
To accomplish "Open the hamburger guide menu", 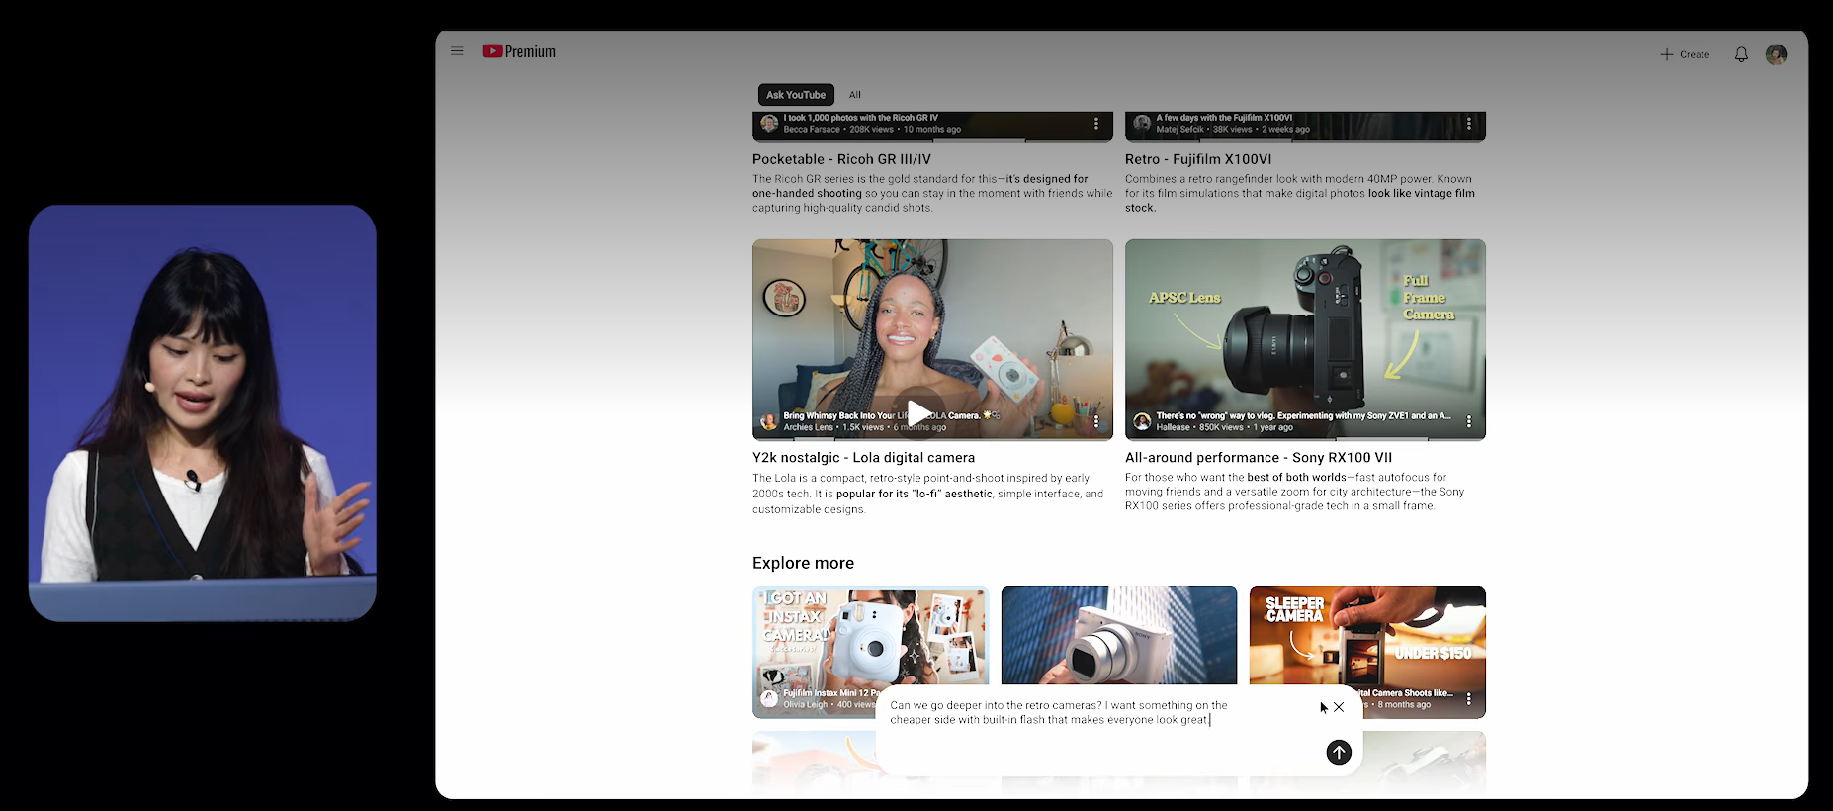I will pyautogui.click(x=457, y=51).
